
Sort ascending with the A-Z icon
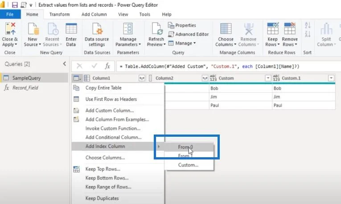[308, 25]
